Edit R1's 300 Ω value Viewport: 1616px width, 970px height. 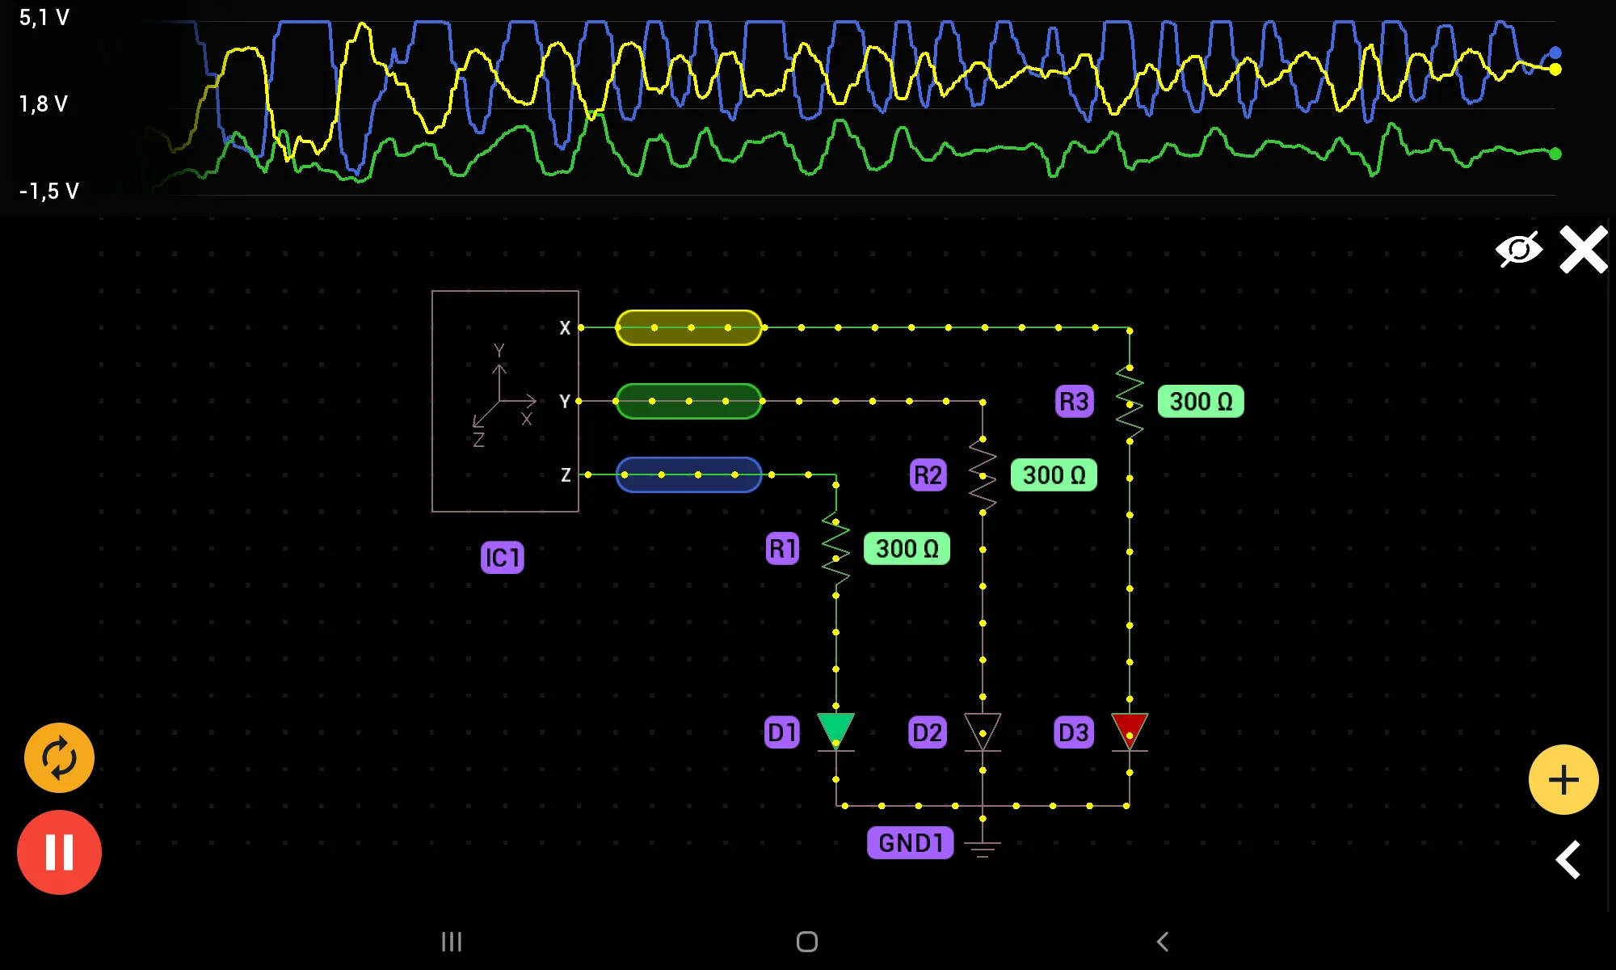(x=907, y=549)
